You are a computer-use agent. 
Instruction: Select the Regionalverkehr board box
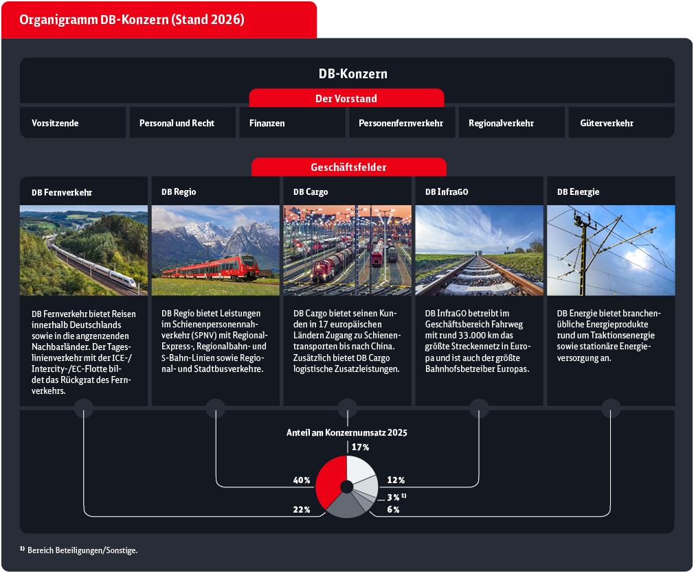511,124
